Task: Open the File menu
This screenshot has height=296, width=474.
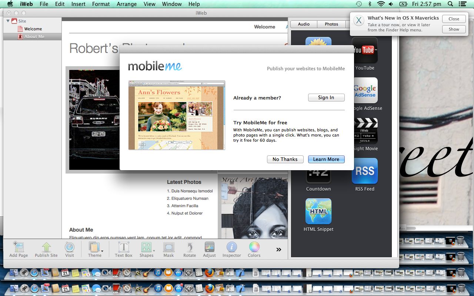Action: coord(44,4)
